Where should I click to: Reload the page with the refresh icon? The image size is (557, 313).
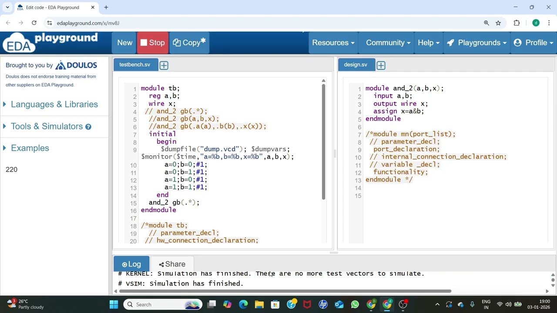pos(34,23)
